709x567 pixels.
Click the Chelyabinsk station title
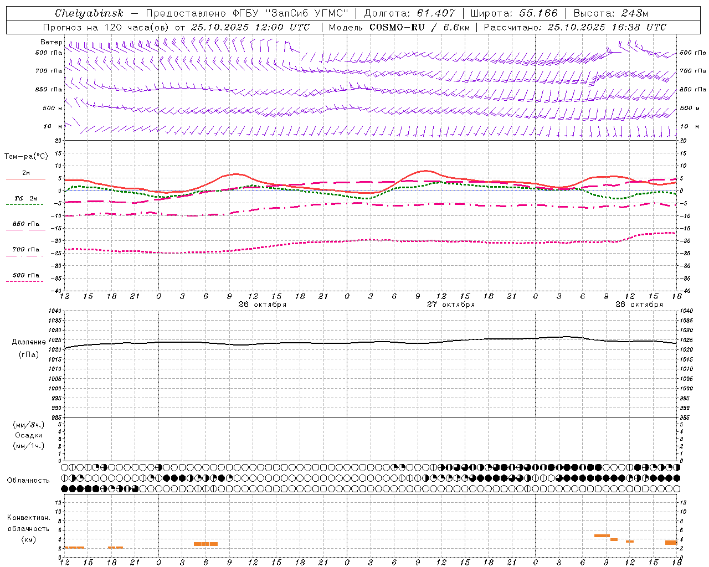pyautogui.click(x=89, y=13)
